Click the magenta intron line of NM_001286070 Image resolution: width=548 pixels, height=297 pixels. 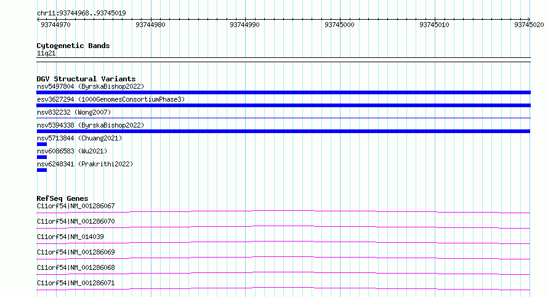click(x=283, y=226)
